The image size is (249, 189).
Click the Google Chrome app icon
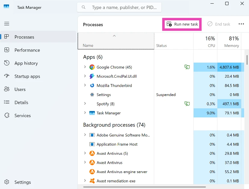(92, 67)
